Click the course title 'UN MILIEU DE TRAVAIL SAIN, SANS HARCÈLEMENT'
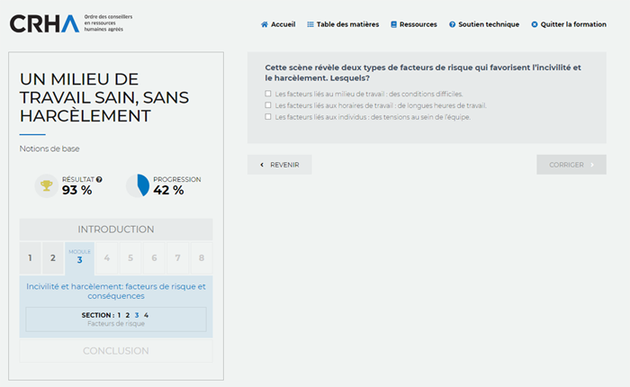This screenshot has width=630, height=387. click(104, 98)
